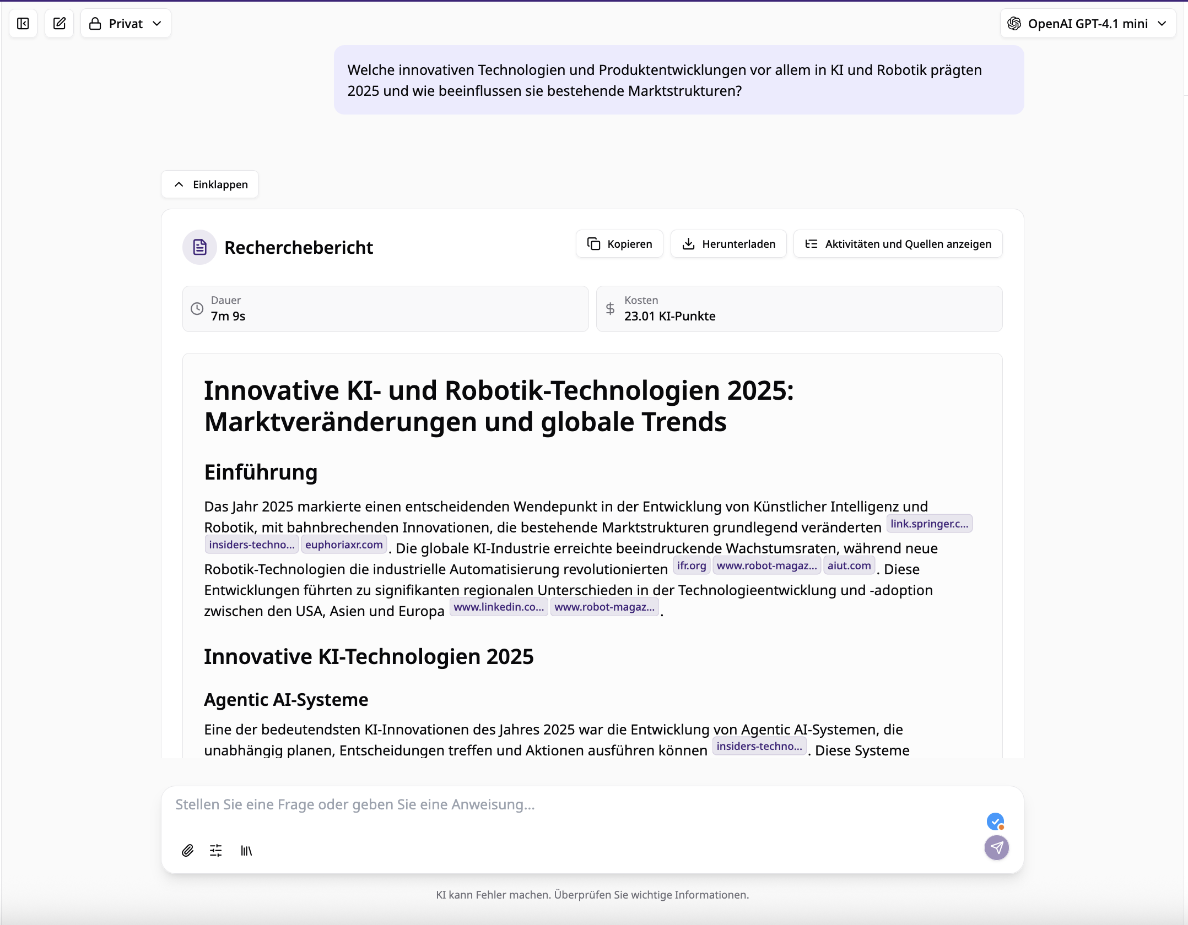Click the blue checkmark badge near the input
The image size is (1188, 925).
click(995, 821)
